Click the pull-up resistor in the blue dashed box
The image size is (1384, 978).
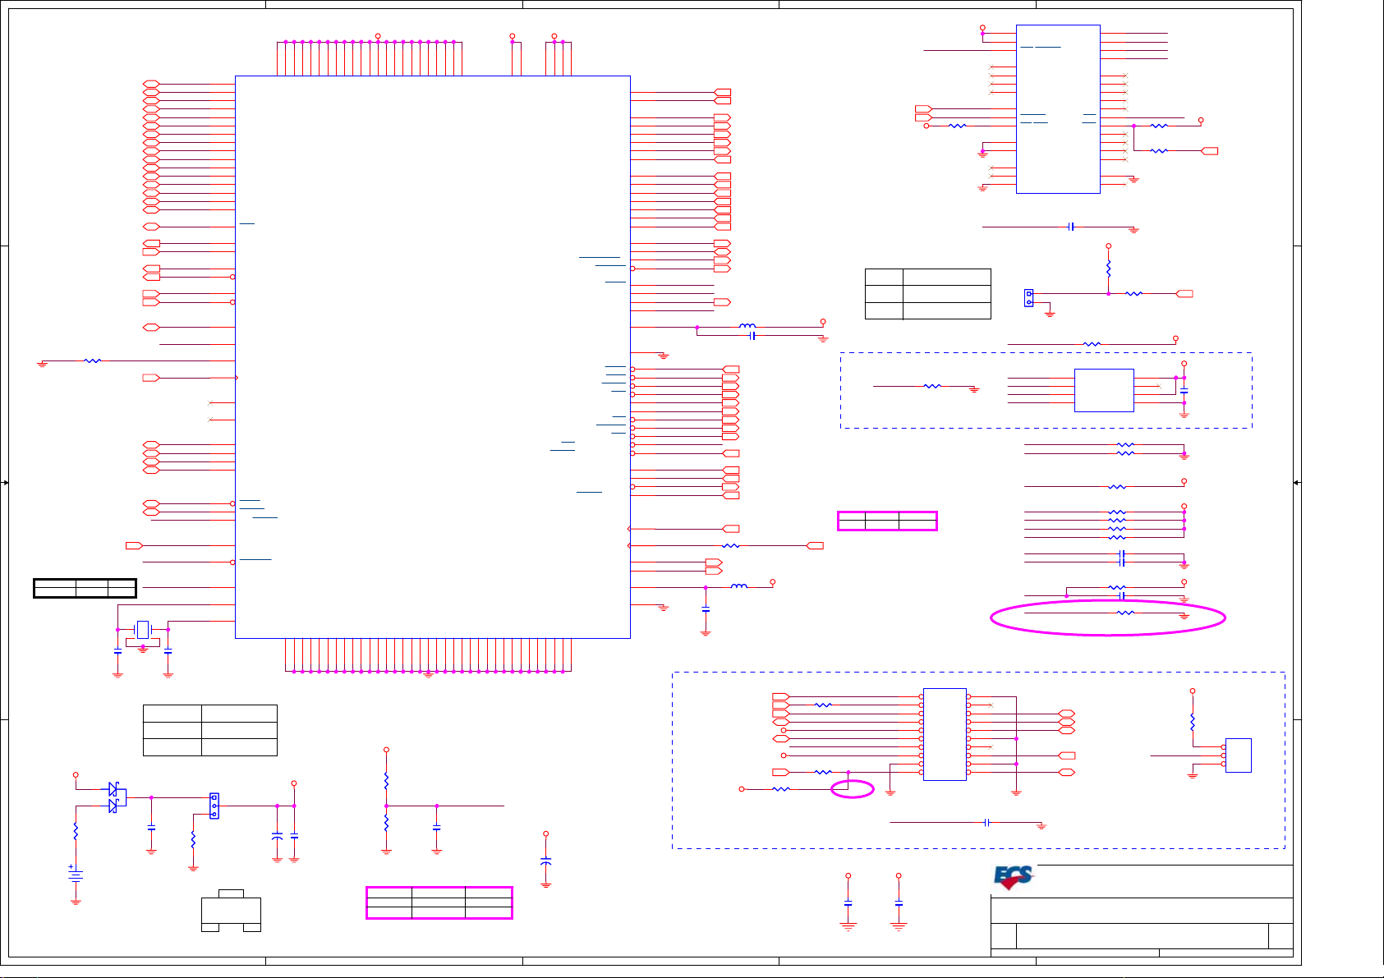point(1193,722)
